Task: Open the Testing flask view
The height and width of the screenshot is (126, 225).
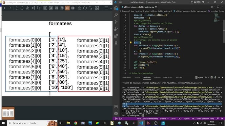Action: coord(116,43)
